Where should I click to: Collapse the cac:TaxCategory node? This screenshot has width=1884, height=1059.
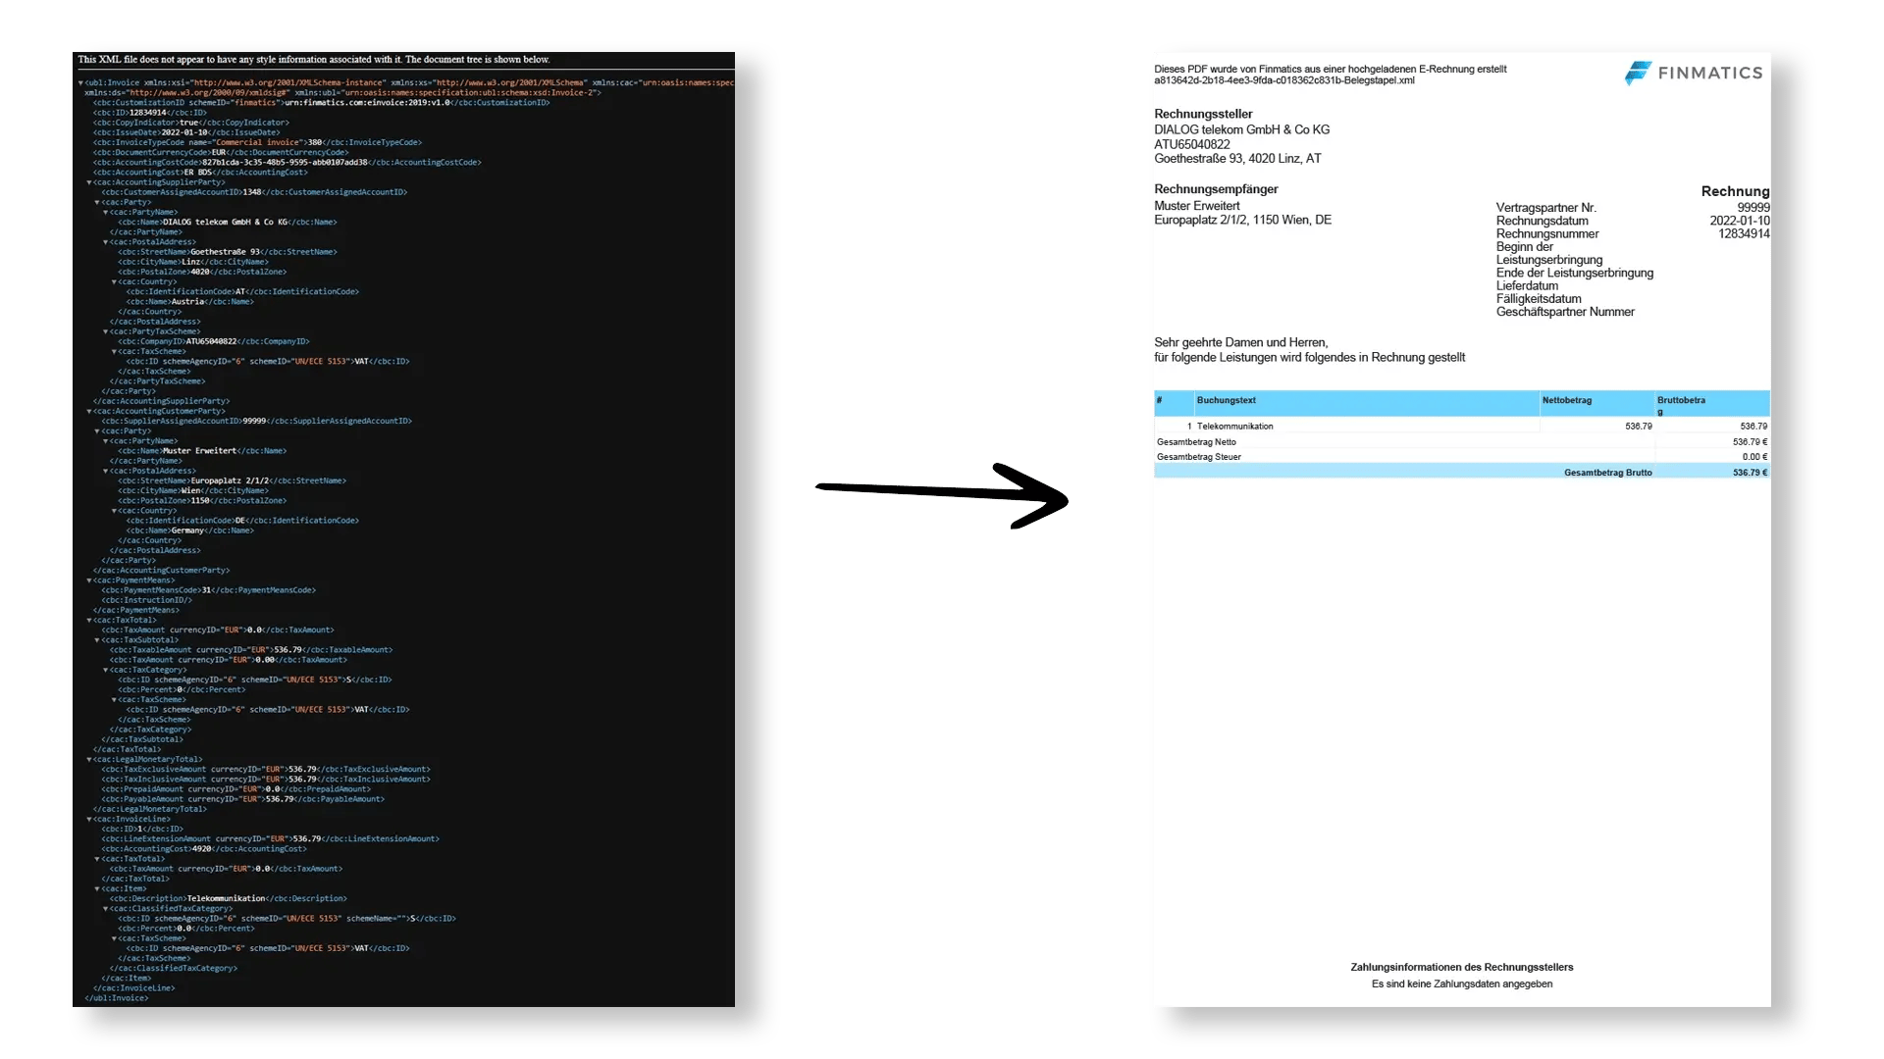pyautogui.click(x=106, y=671)
